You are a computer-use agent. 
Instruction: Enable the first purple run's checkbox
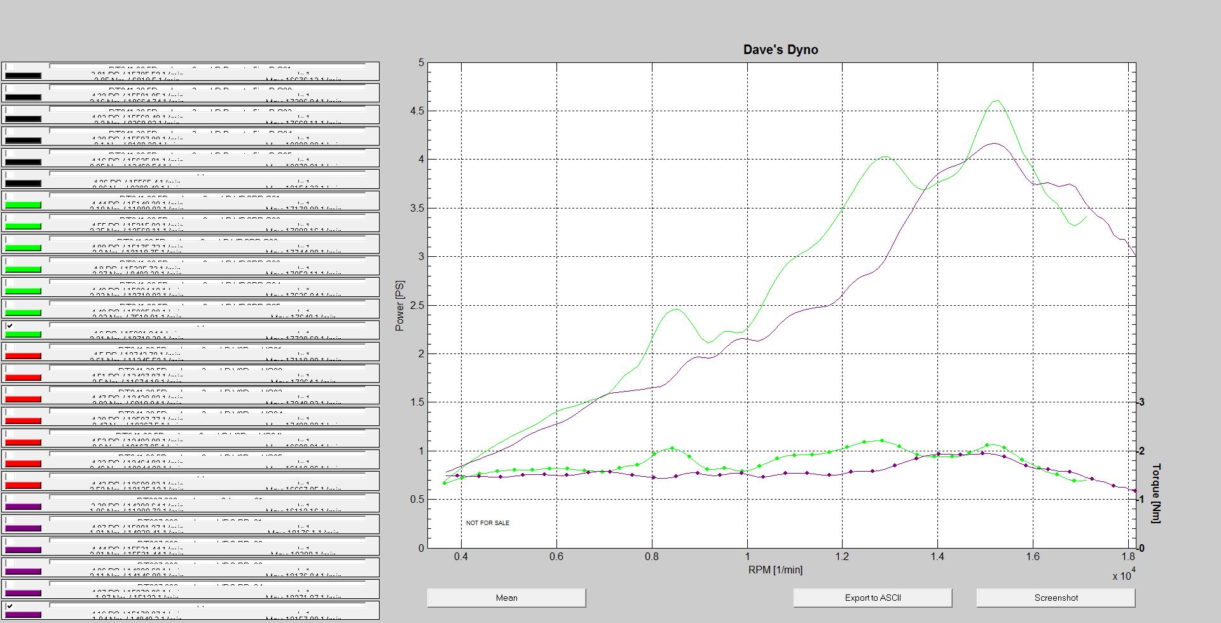(10, 498)
